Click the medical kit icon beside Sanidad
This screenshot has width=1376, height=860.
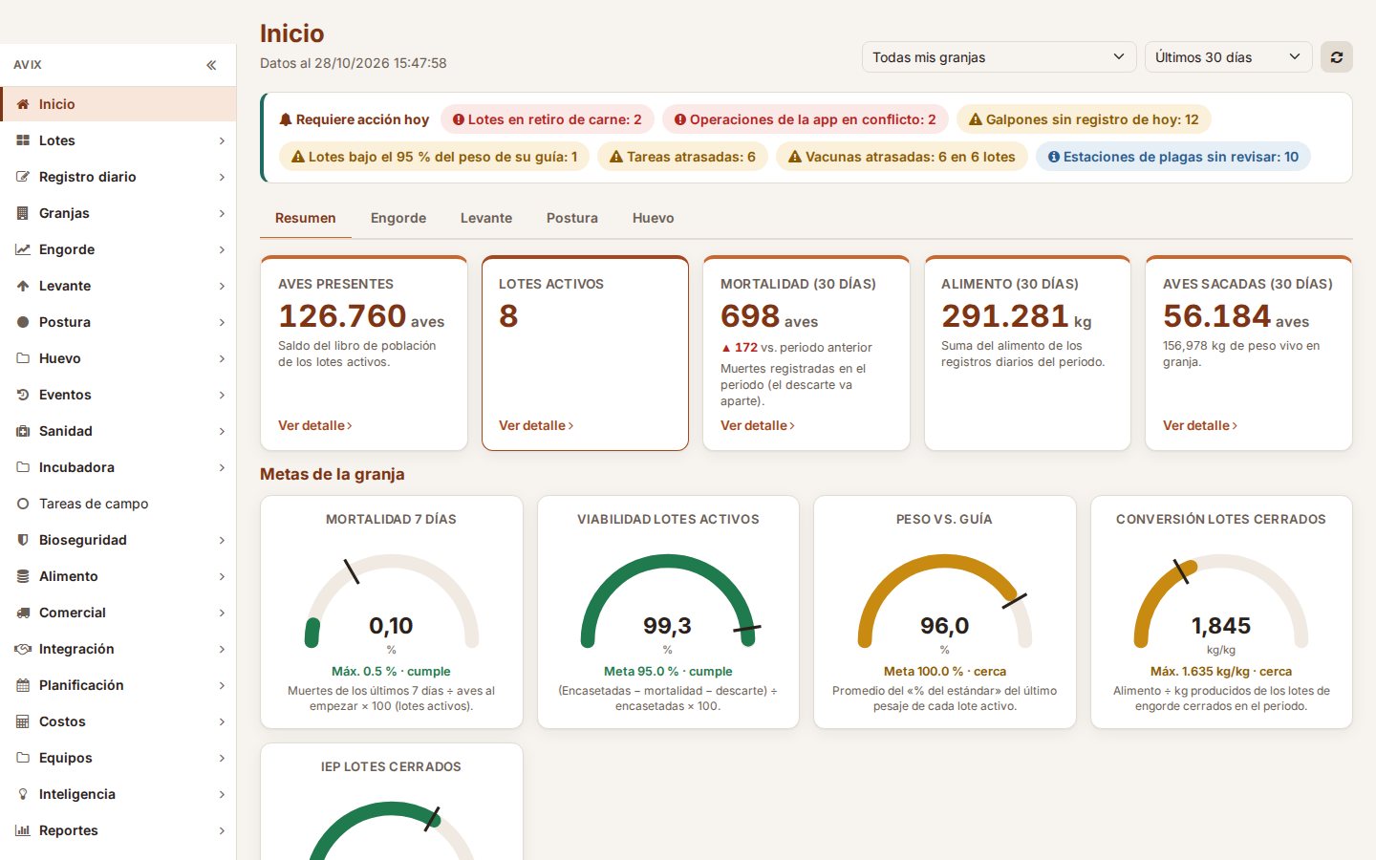click(x=23, y=431)
